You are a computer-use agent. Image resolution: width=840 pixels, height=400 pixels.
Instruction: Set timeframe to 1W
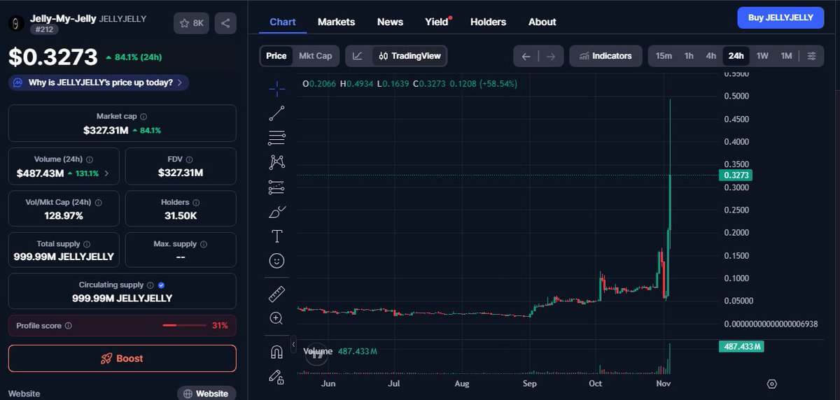coord(762,56)
